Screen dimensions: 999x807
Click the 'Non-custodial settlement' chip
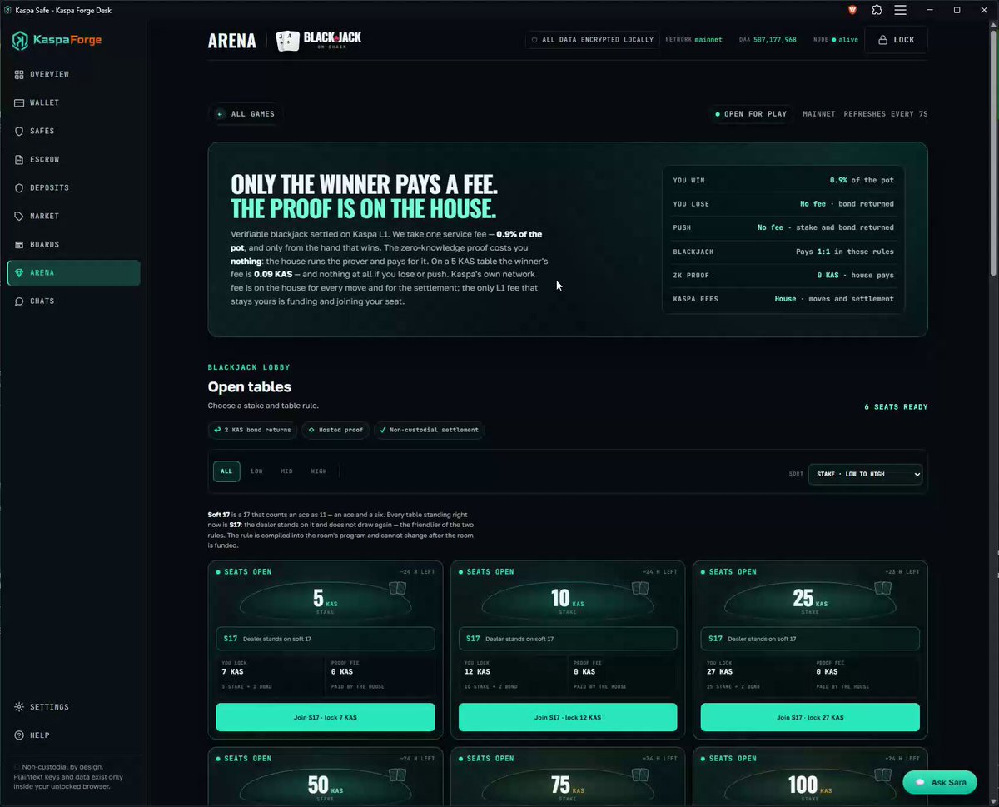click(429, 430)
